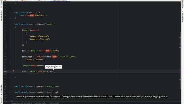The width and height of the screenshot is (184, 104).
Task: Click the merge method call
Action: [34, 66]
